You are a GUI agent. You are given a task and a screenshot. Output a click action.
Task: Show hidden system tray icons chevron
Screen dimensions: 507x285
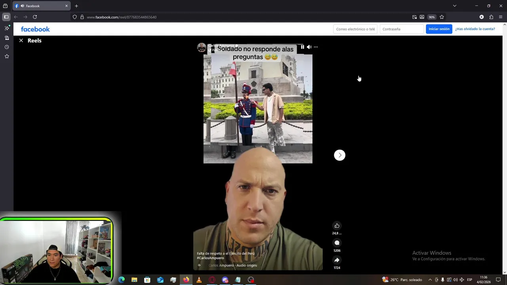(x=430, y=280)
